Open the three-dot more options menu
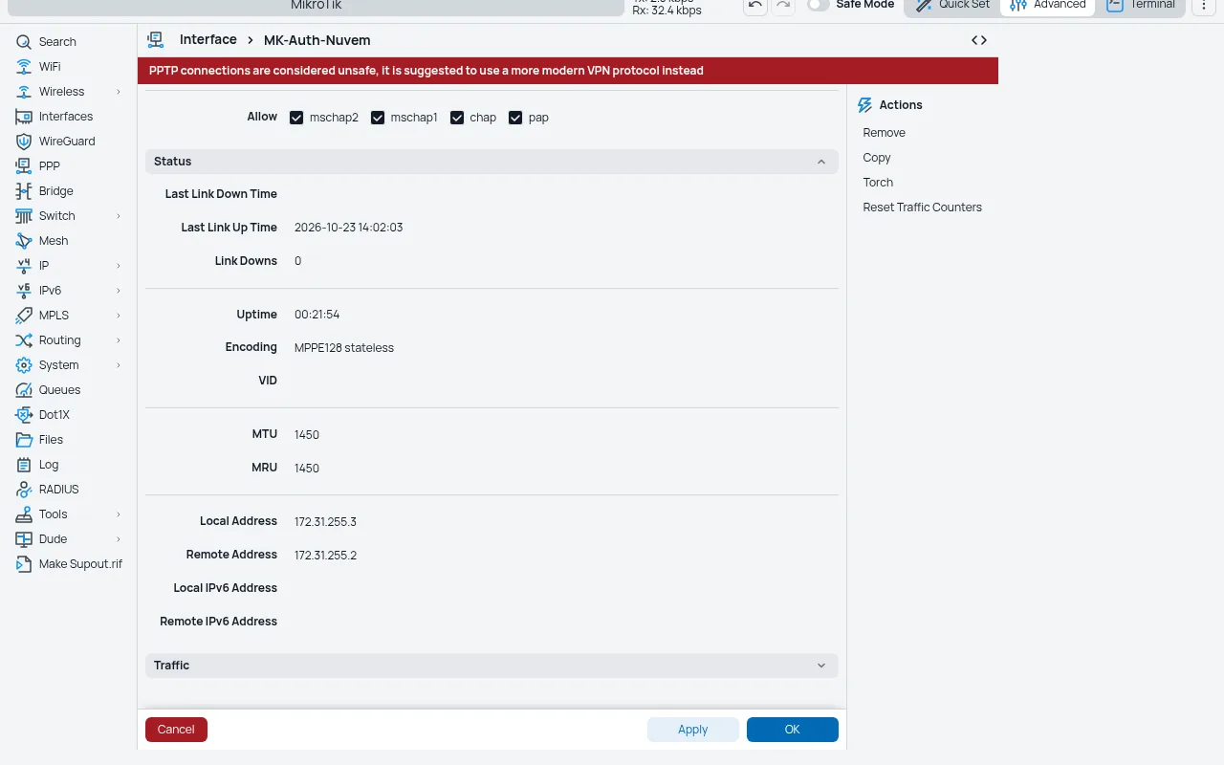This screenshot has width=1224, height=765. tap(1204, 5)
